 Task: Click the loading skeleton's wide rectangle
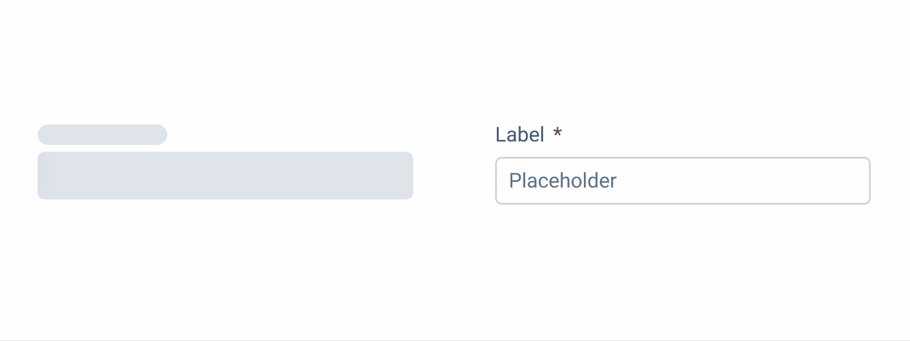coord(225,176)
